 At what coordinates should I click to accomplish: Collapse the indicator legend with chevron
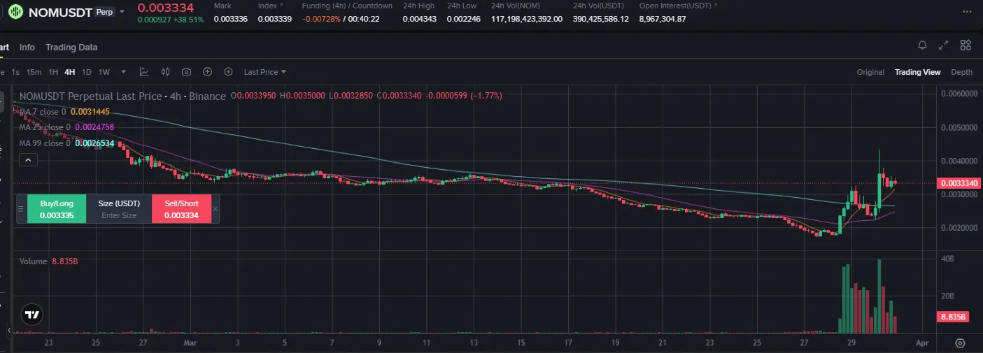pyautogui.click(x=28, y=160)
